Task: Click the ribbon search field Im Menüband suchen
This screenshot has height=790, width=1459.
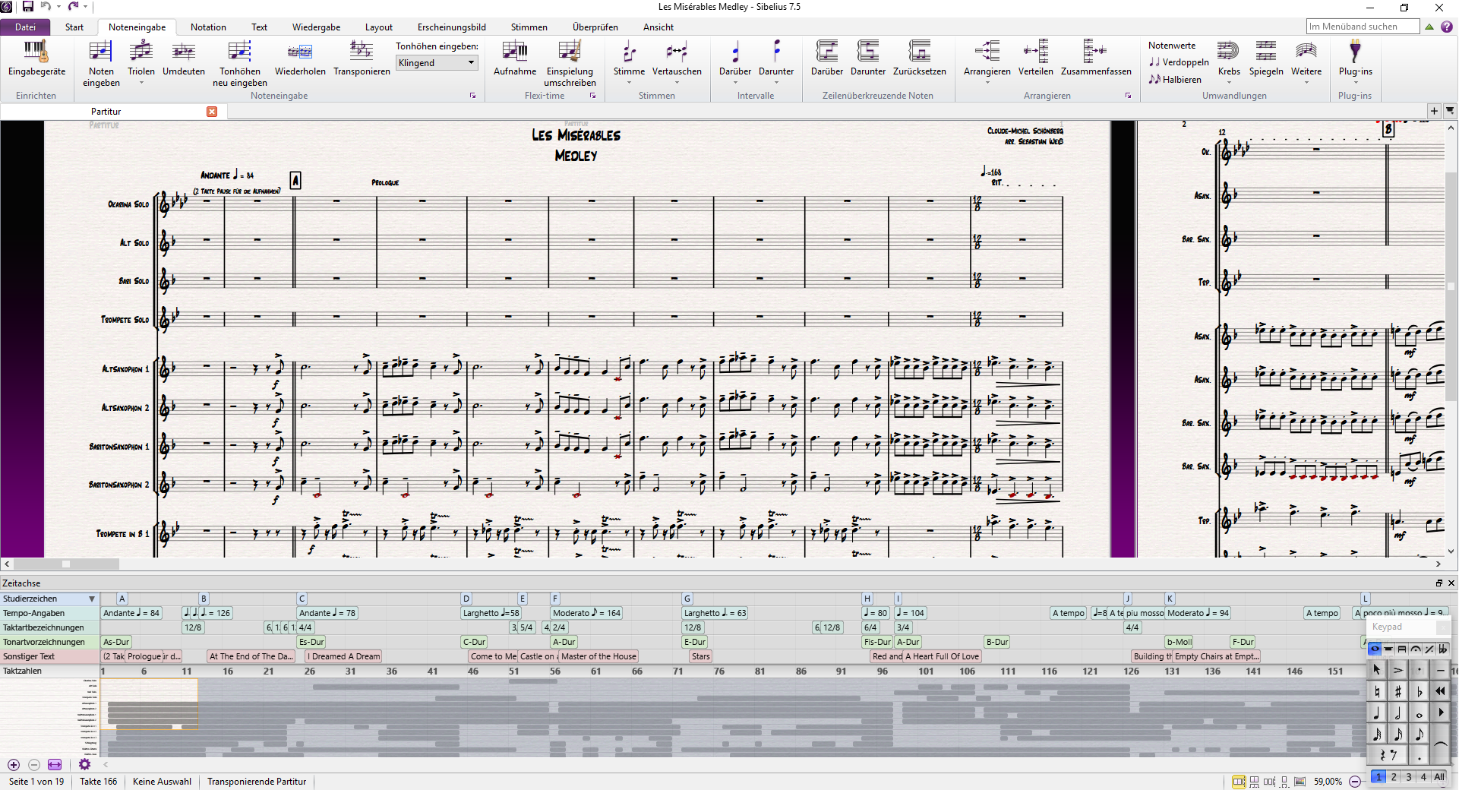Action: [x=1363, y=27]
